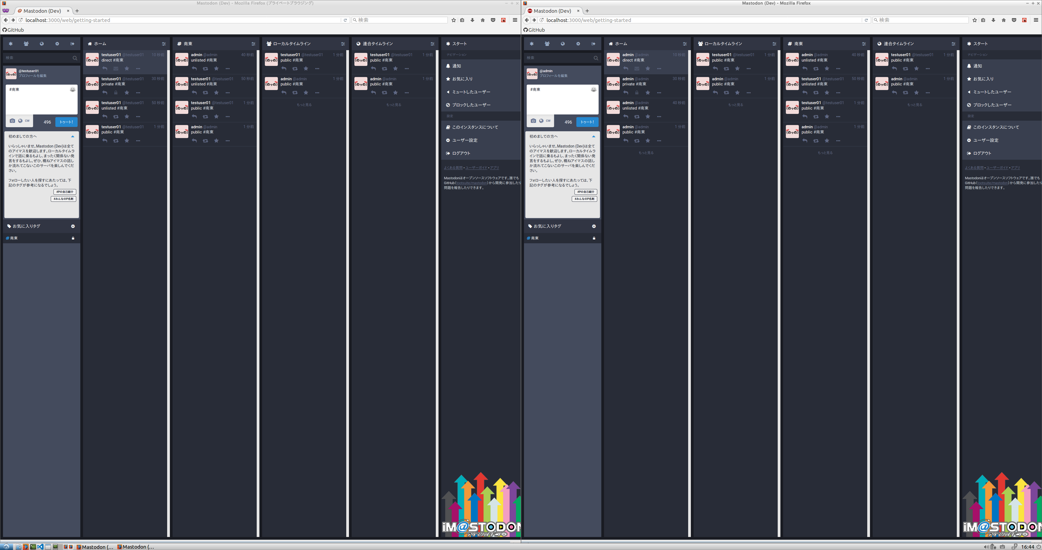Favourite testuser01's direct post in left window Home column

click(127, 69)
